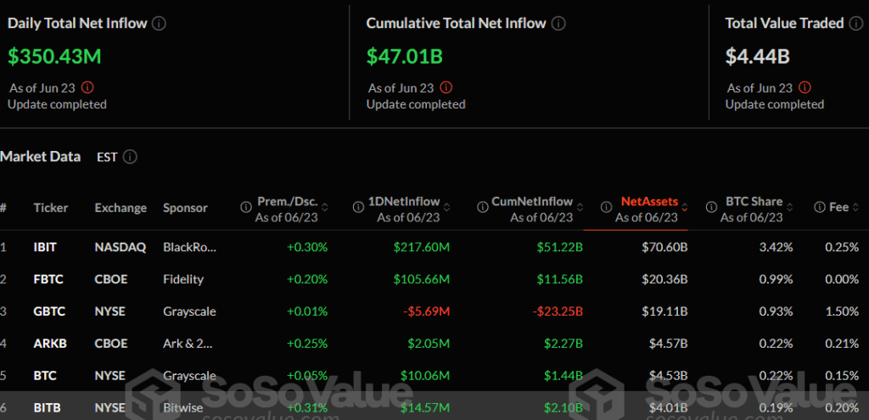Open the FBTC ticker
This screenshot has height=420, width=869.
(48, 279)
